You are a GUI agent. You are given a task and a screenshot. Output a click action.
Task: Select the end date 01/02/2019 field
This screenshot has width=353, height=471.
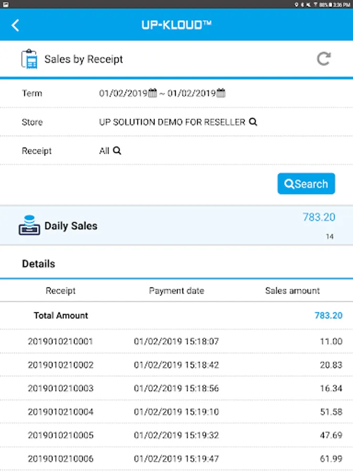[x=192, y=94]
